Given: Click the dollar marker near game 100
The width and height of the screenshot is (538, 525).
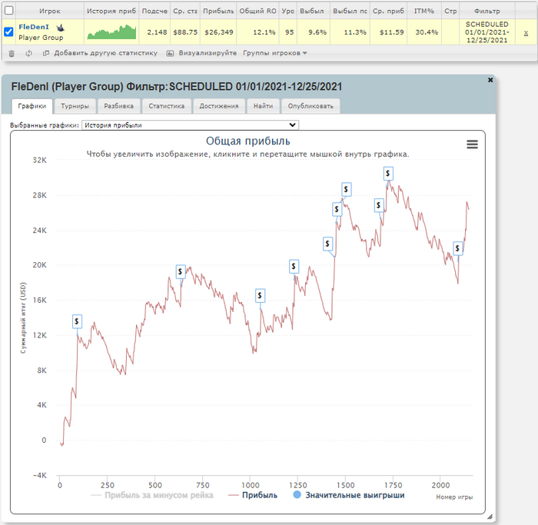Looking at the screenshot, I should pos(77,321).
